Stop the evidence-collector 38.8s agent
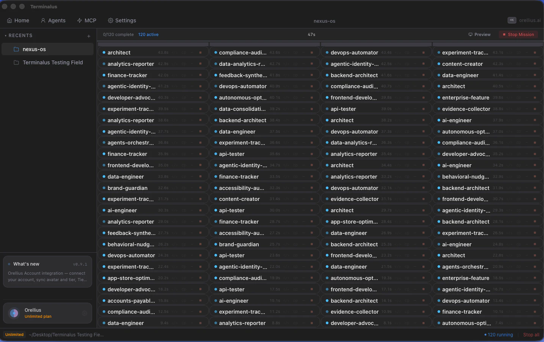The height and width of the screenshot is (342, 544). 535,109
